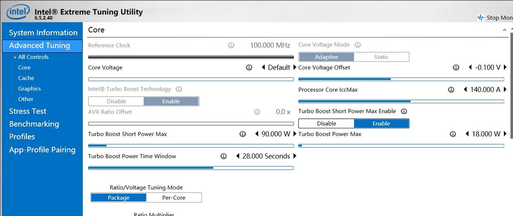Viewport: 513px width, 216px height.
Task: Click the 140.000 A IccMax value
Action: (x=485, y=89)
